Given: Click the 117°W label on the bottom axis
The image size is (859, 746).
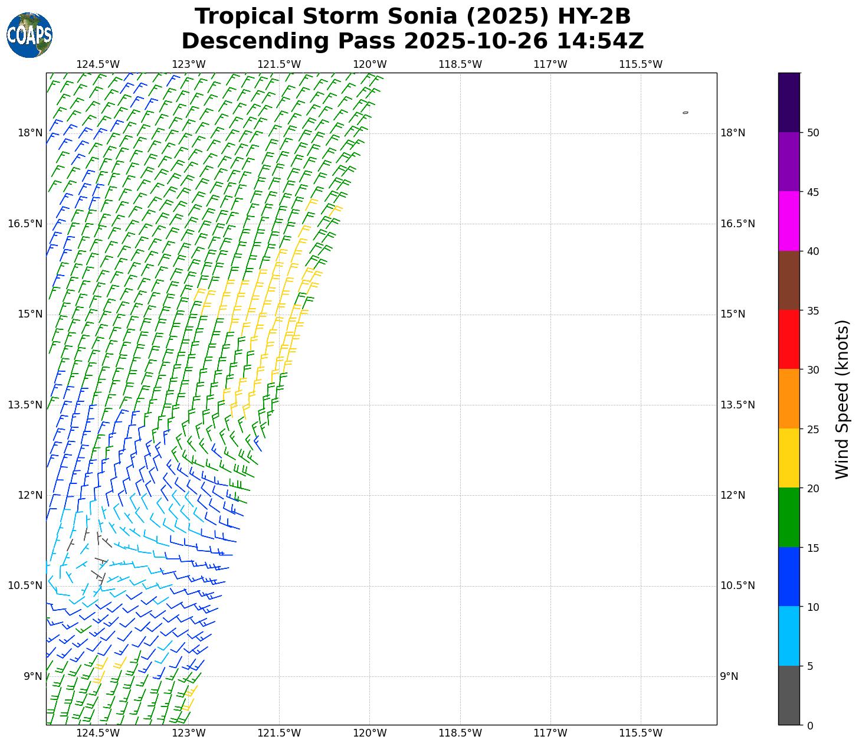Looking at the screenshot, I should click(550, 733).
